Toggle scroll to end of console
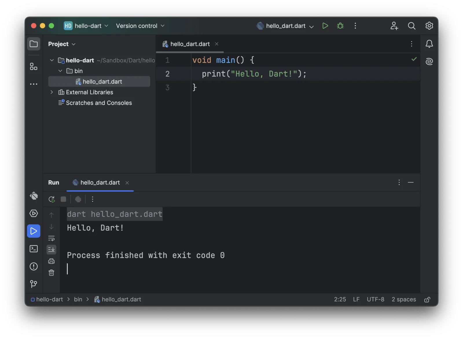Viewport: 463px width, 339px height. click(51, 249)
